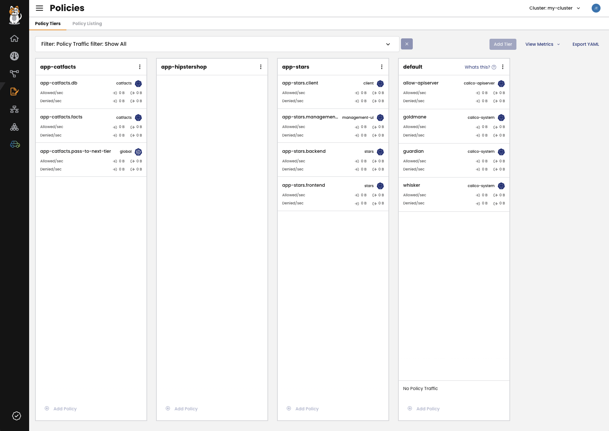Image resolution: width=609 pixels, height=431 pixels.
Task: Add Policy to app-hipstershop tier
Action: point(182,409)
